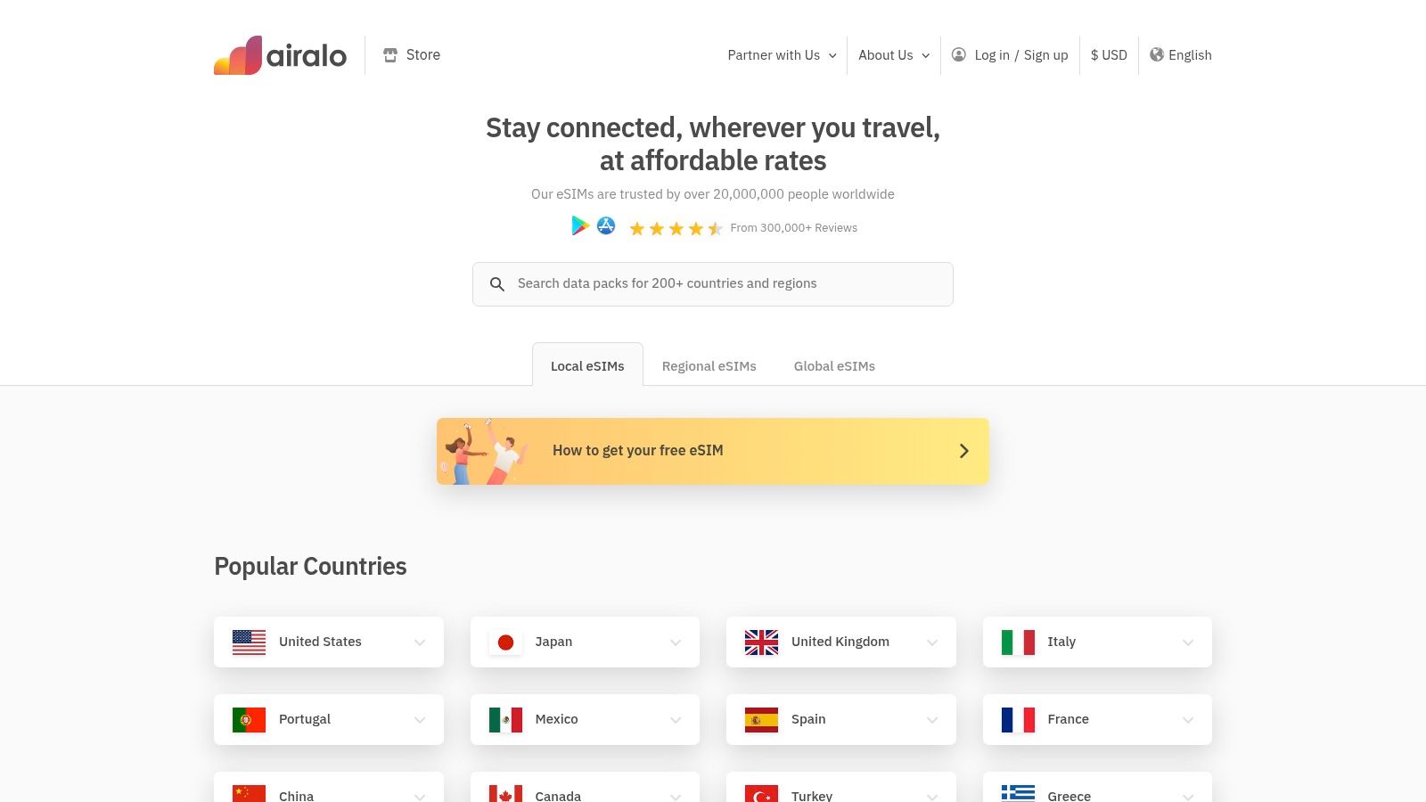Click the search magnifier icon
The height and width of the screenshot is (802, 1426).
coord(497,284)
